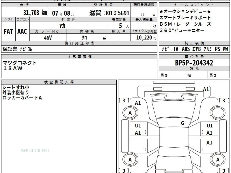Select the FAT shift value
Image resolution: width=231 pixels, height=173 pixels.
(x=8, y=31)
